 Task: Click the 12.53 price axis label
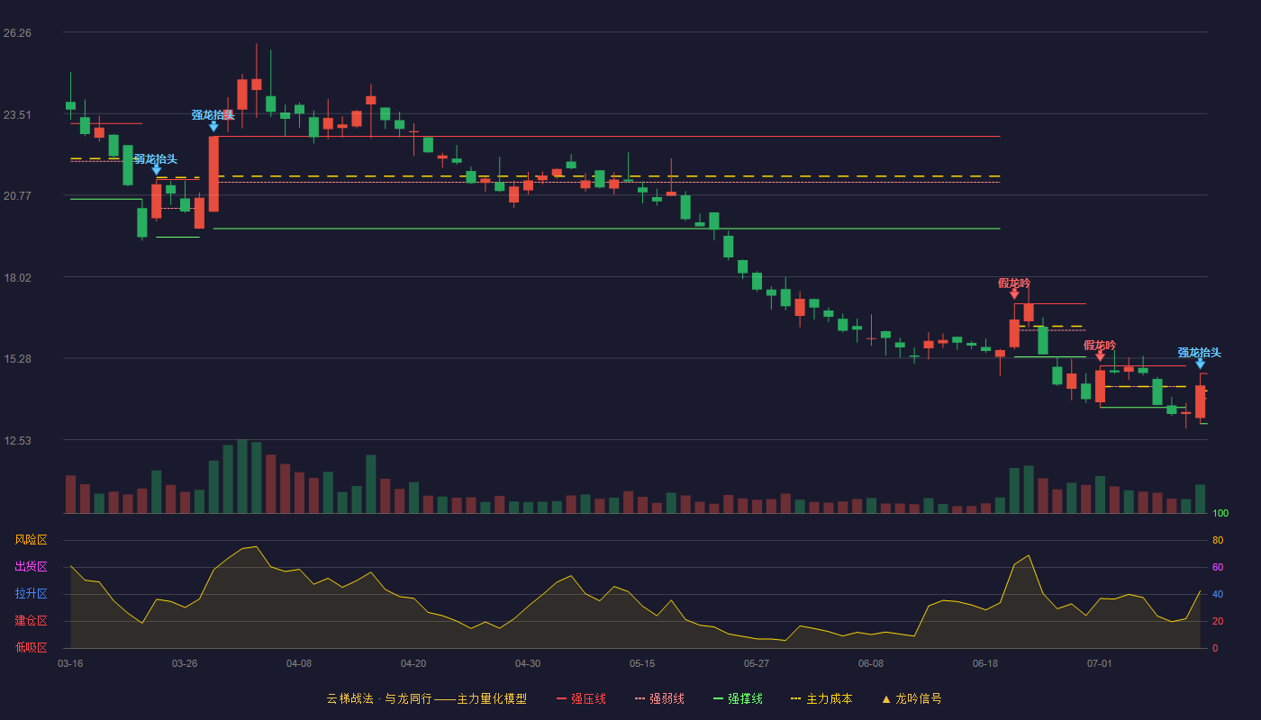point(17,441)
